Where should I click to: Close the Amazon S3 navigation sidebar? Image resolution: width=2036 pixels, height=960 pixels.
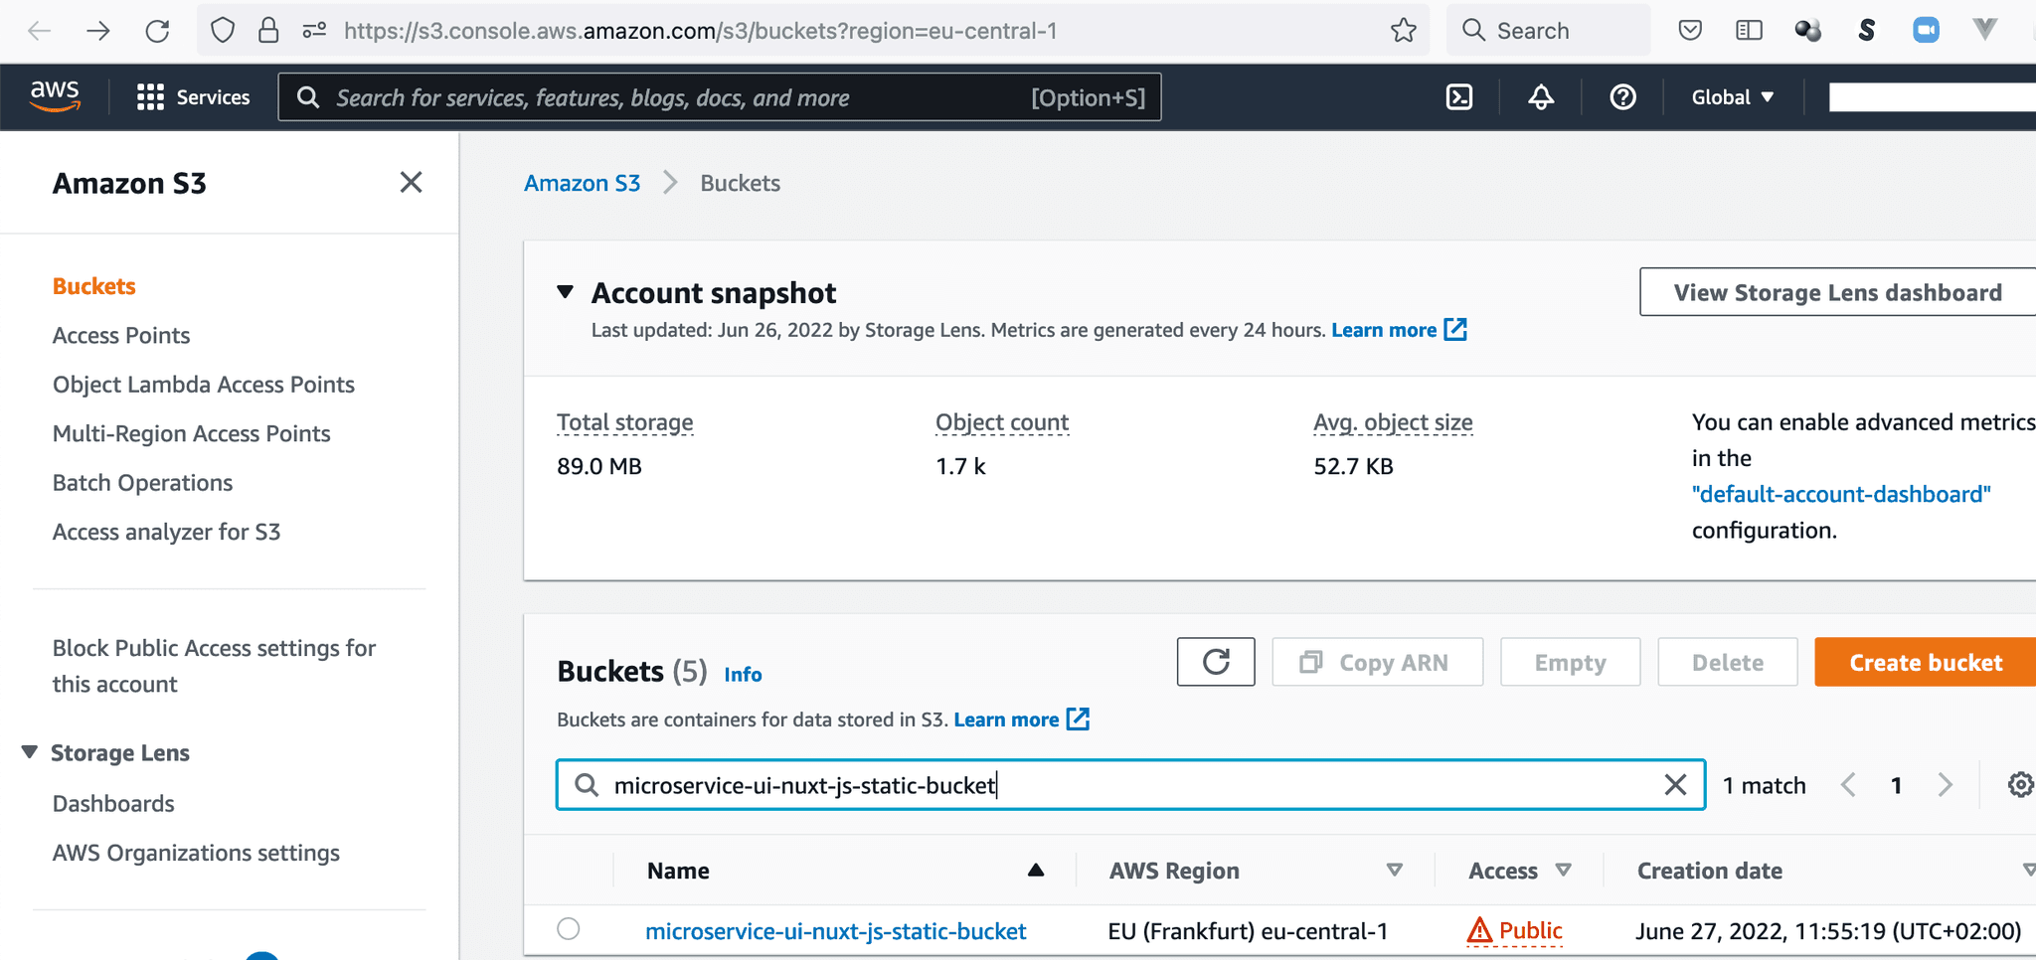click(x=411, y=183)
